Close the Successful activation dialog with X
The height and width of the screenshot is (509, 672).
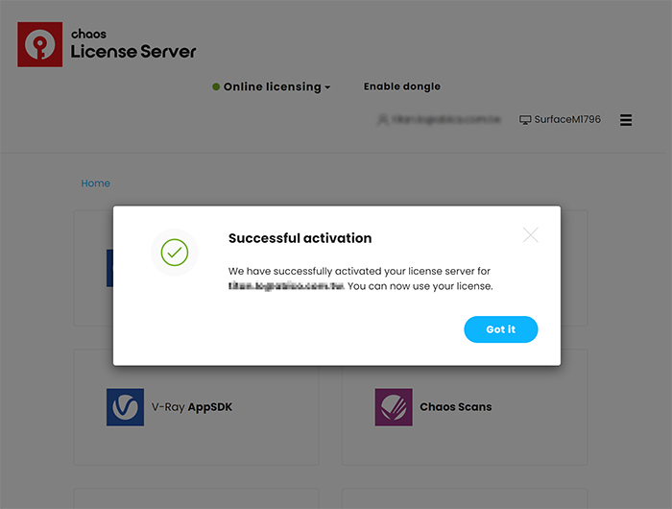530,235
